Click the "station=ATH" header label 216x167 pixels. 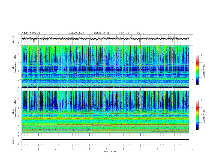pyautogui.click(x=101, y=33)
